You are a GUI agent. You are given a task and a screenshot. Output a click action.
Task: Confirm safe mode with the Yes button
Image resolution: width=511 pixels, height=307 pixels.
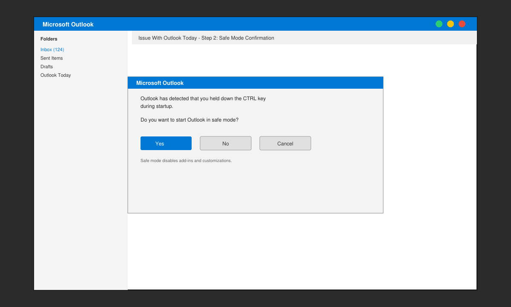click(166, 143)
